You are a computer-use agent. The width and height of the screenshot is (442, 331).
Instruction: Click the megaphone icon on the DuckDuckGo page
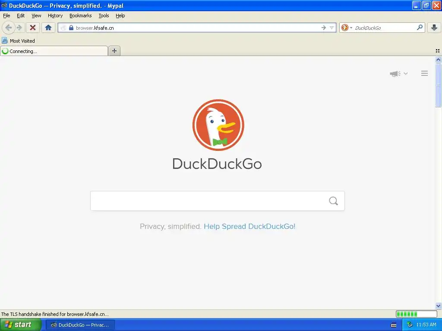pyautogui.click(x=395, y=74)
